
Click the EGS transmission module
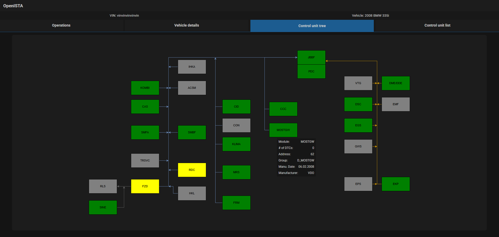click(358, 125)
